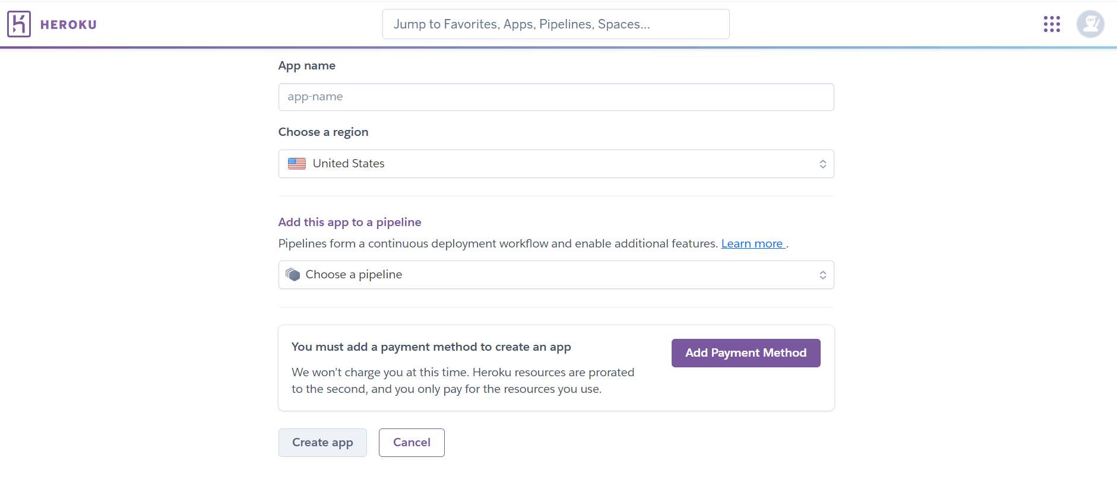Click the pipeline hexagon icon

tap(293, 274)
